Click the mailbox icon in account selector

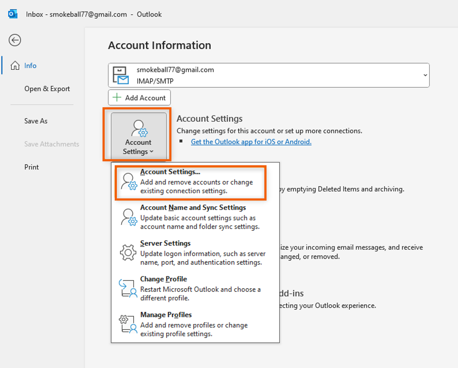(x=121, y=75)
